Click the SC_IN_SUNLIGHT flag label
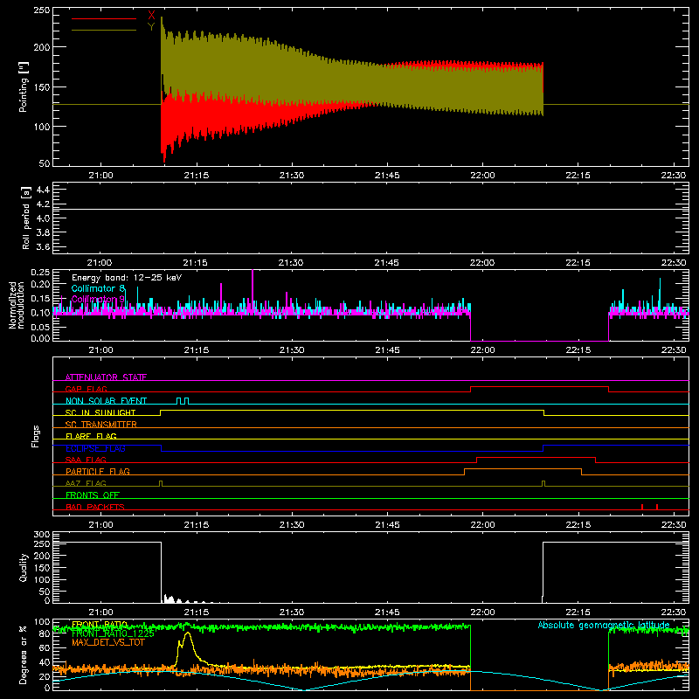The width and height of the screenshot is (699, 699). [100, 412]
